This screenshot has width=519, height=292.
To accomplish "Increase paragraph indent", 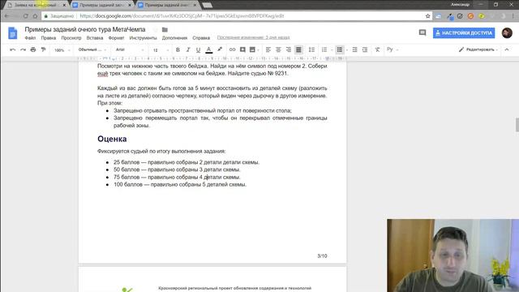I will tap(365, 49).
